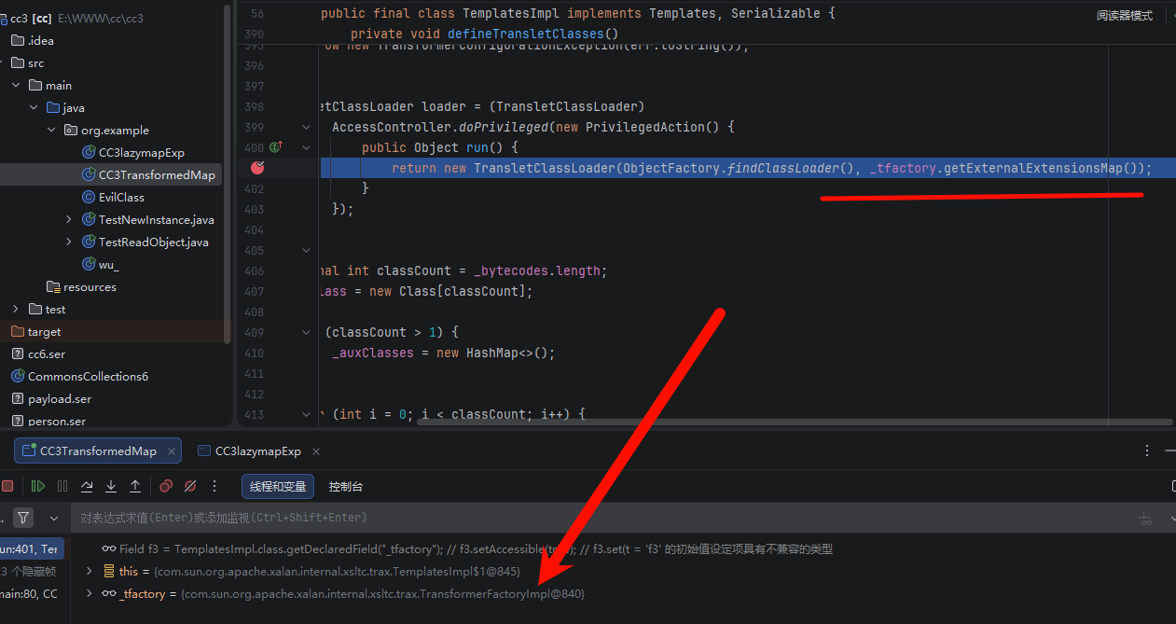Click the Step Out icon
The width and height of the screenshot is (1176, 624).
(135, 486)
